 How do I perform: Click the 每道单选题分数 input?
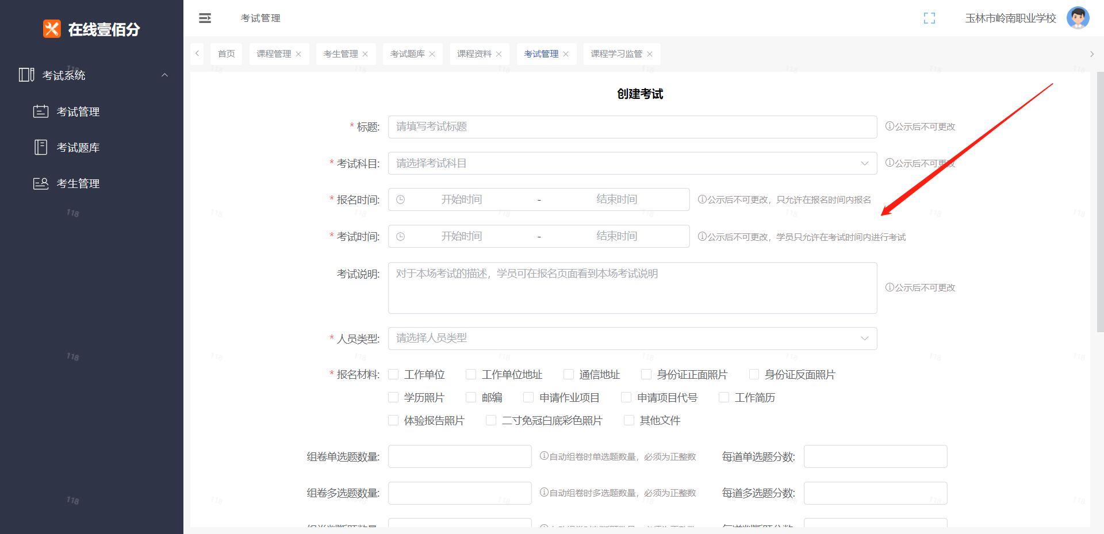pyautogui.click(x=876, y=456)
